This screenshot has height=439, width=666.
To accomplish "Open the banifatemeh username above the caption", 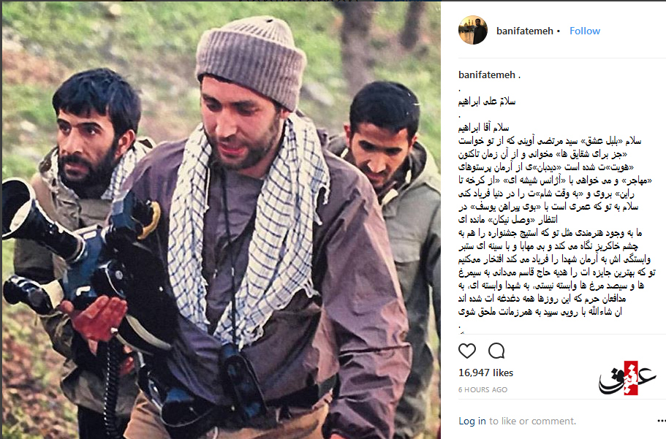I will (487, 75).
